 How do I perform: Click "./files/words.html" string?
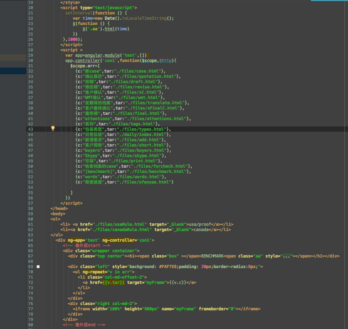[137, 177]
